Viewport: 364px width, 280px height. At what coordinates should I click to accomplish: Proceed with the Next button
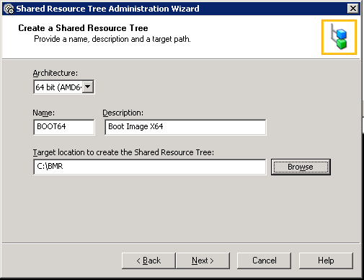tap(203, 261)
